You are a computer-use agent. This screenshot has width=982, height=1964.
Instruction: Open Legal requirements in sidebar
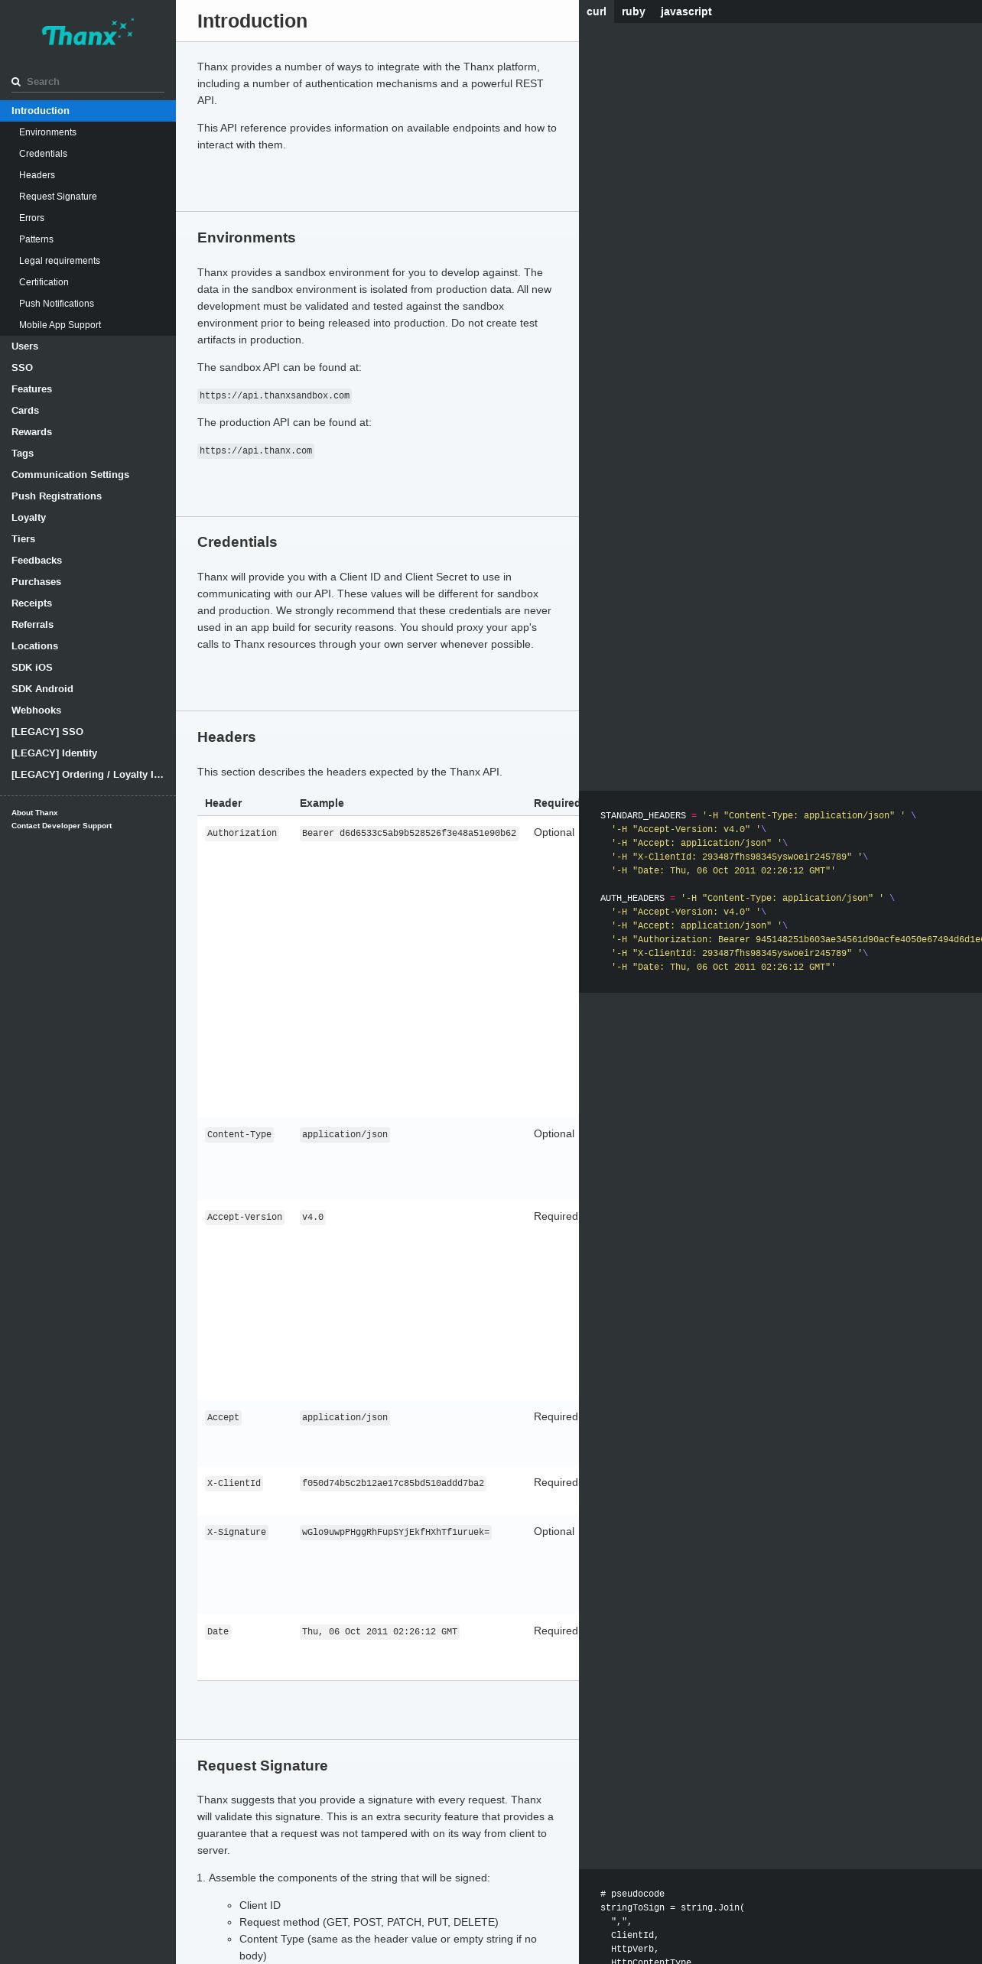point(88,261)
